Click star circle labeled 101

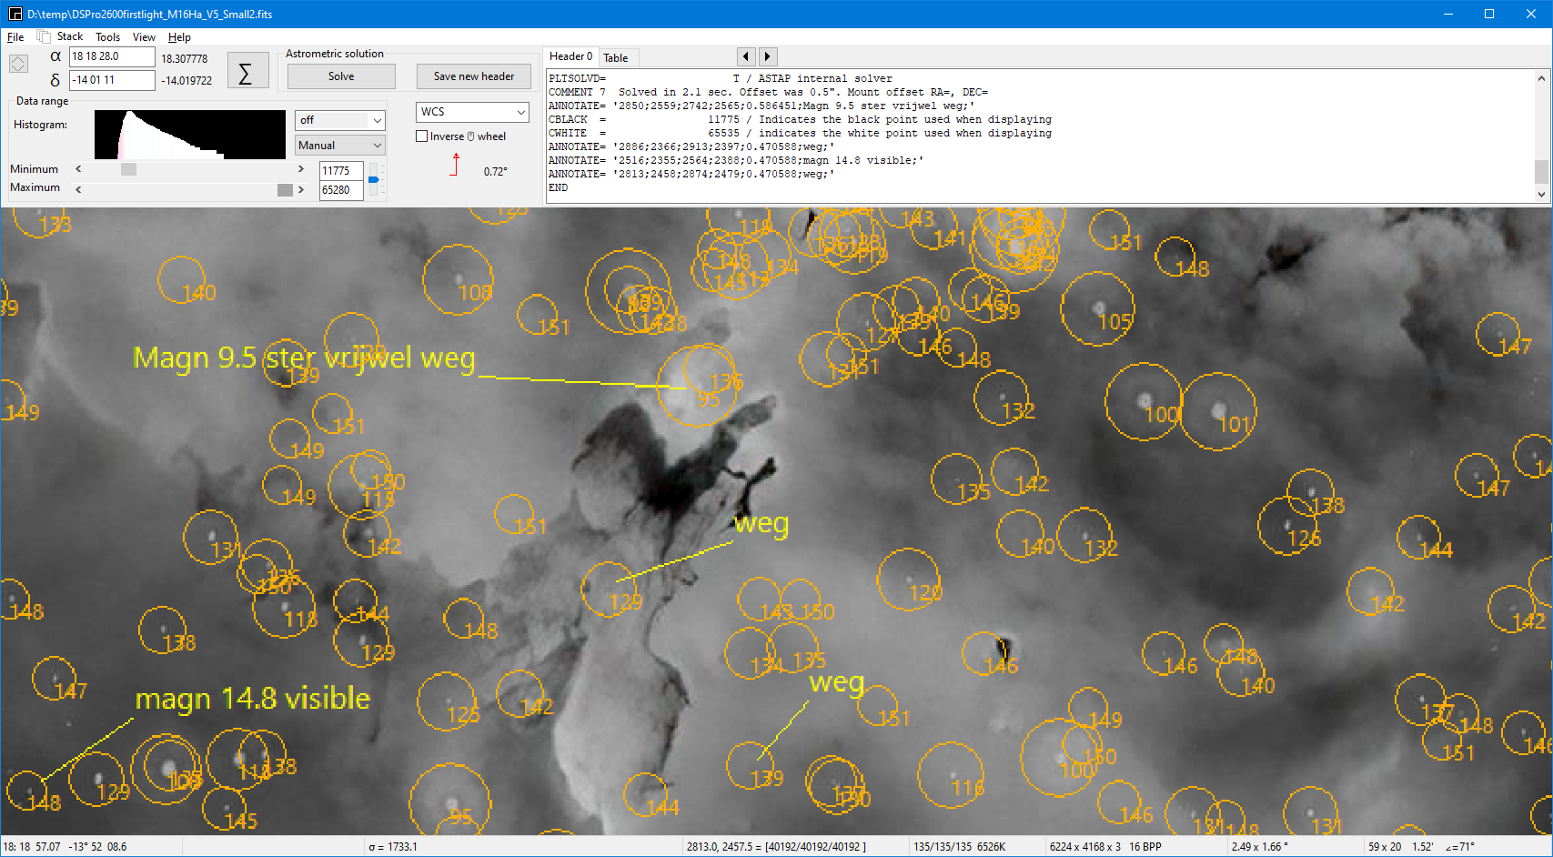point(1218,411)
